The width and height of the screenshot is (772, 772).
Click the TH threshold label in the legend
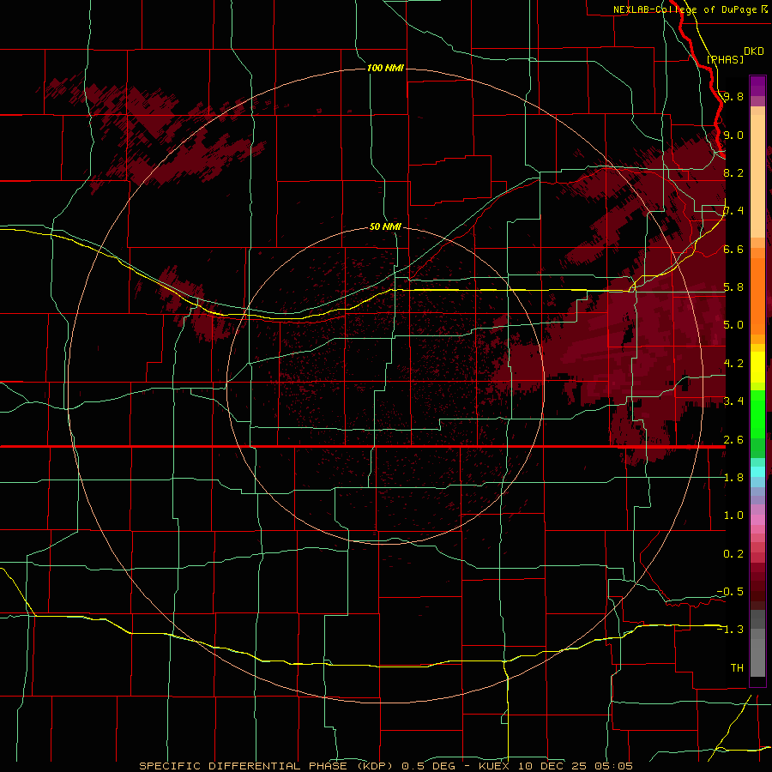(x=737, y=667)
